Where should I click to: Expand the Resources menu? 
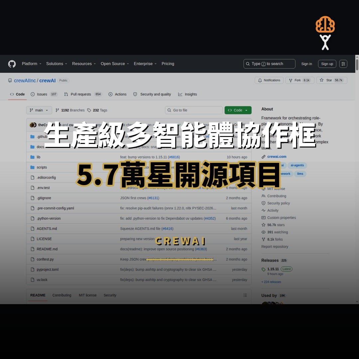84,64
